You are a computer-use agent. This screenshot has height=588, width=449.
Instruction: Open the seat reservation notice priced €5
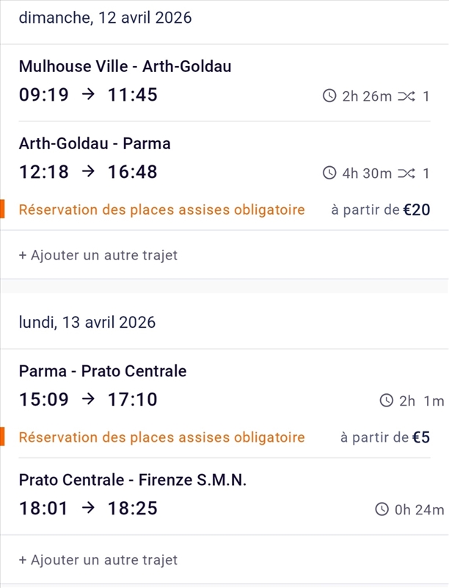tap(161, 438)
